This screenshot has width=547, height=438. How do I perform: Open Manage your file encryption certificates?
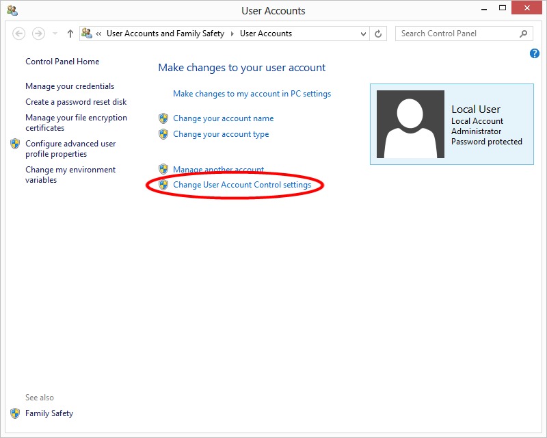point(76,123)
